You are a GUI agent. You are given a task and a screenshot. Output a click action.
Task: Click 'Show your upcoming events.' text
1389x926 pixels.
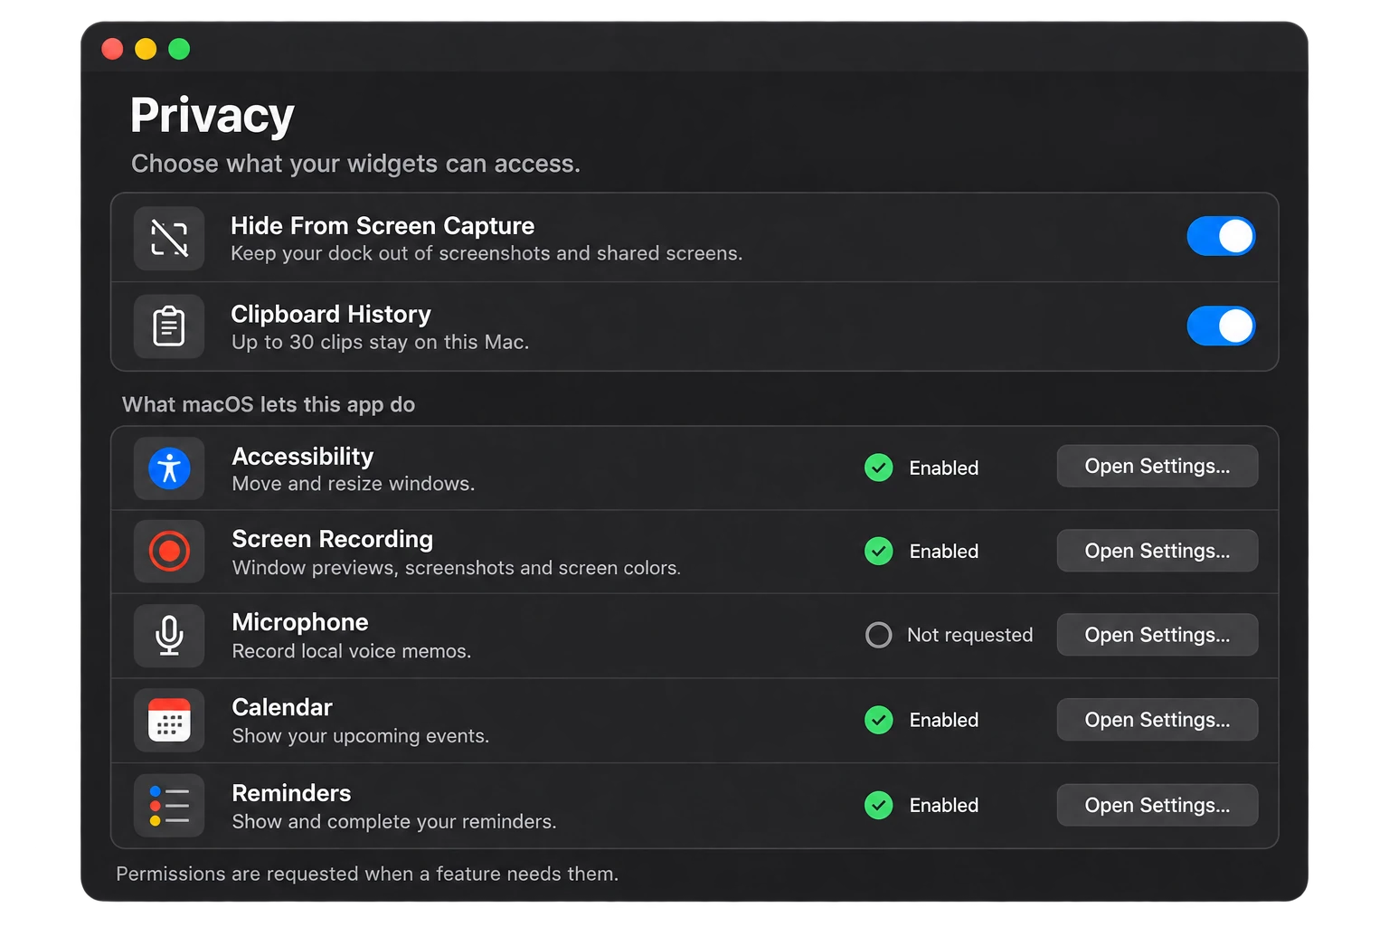(361, 736)
